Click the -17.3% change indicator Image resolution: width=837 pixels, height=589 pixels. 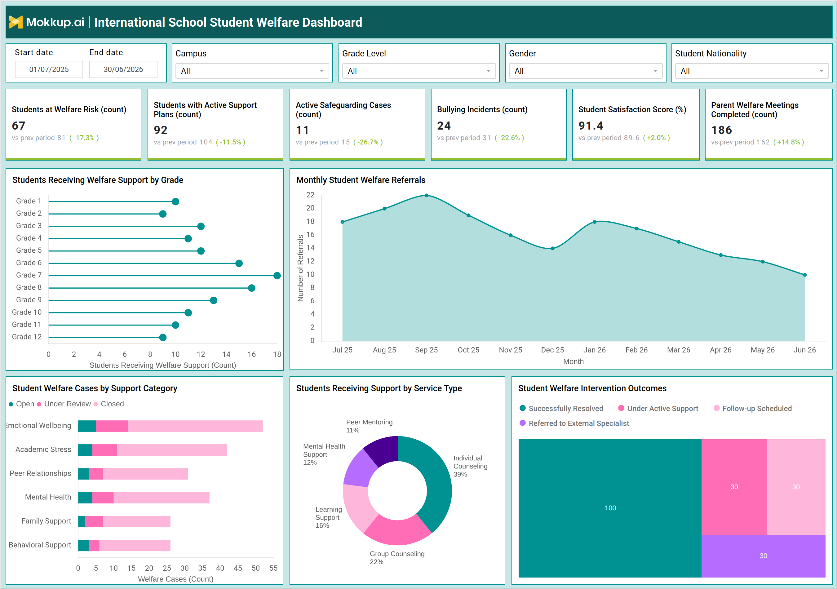click(84, 138)
